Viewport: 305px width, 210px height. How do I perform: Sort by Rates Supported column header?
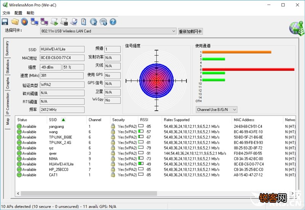click(197, 120)
